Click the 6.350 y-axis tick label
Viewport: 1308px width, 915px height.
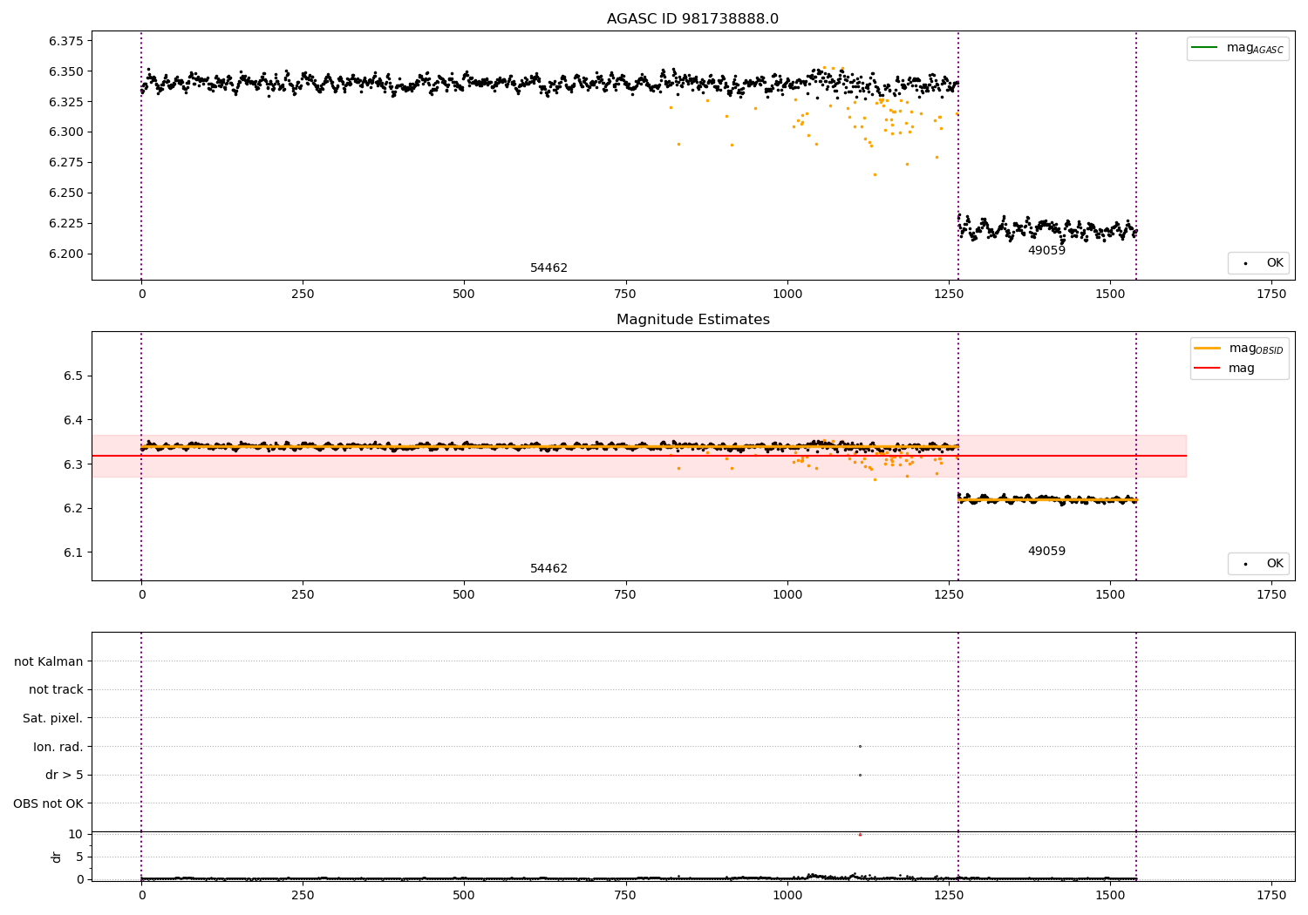pos(65,71)
